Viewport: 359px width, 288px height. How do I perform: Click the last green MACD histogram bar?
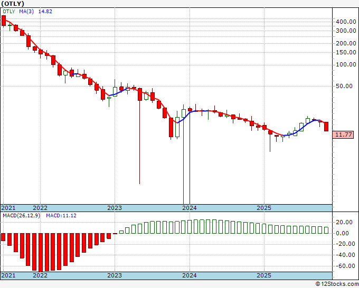[326, 230]
